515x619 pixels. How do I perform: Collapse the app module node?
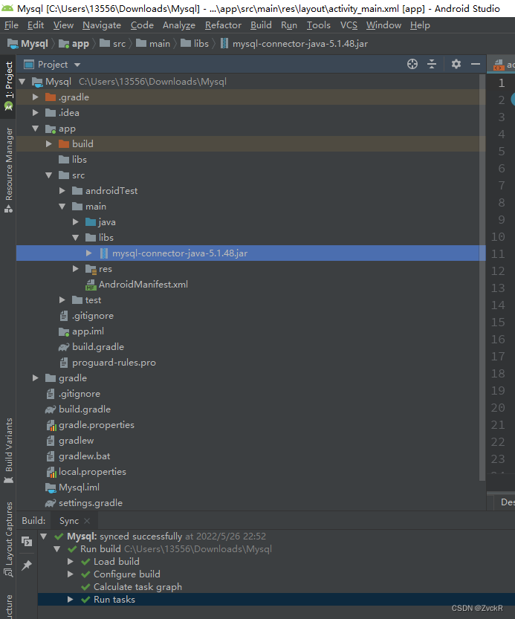coord(35,129)
